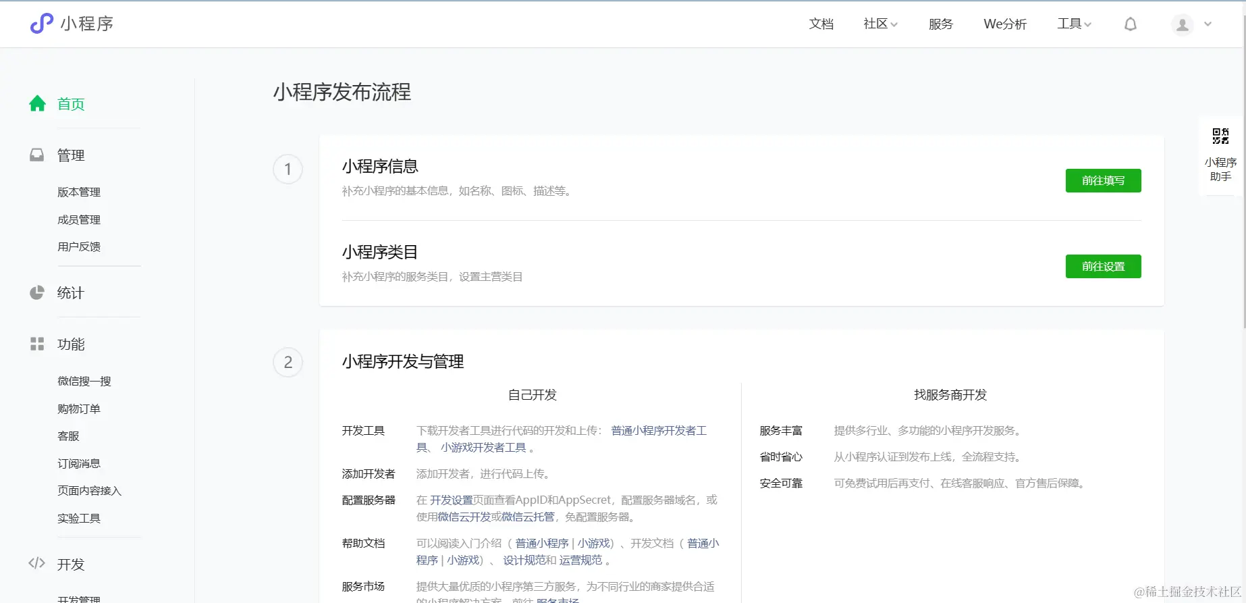Click the pie chart icon beside 统计
The width and height of the screenshot is (1246, 603).
pos(37,292)
